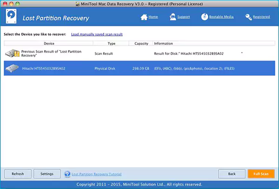Click the Home house icon
The image size is (279, 189).
[x=144, y=17]
